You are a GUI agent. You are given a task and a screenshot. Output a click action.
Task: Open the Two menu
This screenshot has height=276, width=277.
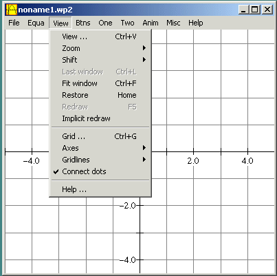pyautogui.click(x=127, y=23)
